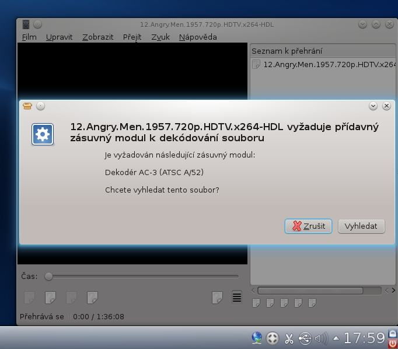This screenshot has width=398, height=349.
Task: Click the previous track playback button
Action: coord(29,297)
